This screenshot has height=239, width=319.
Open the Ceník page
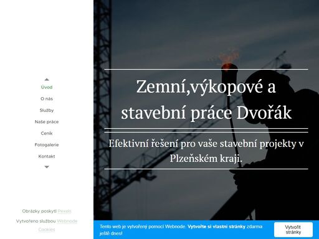47,133
